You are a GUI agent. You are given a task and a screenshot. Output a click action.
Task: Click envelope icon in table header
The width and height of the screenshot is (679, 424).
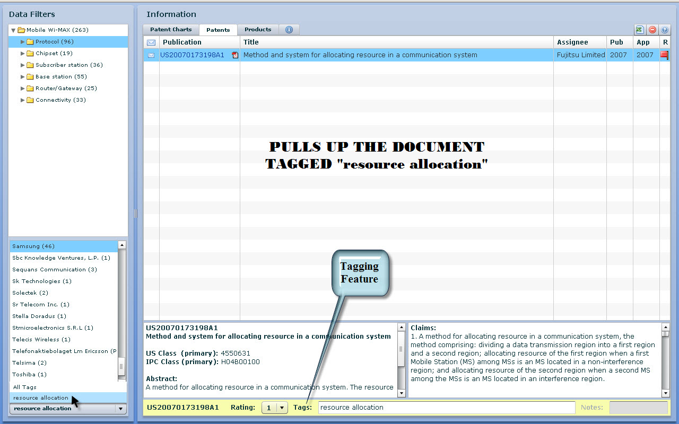click(x=151, y=42)
